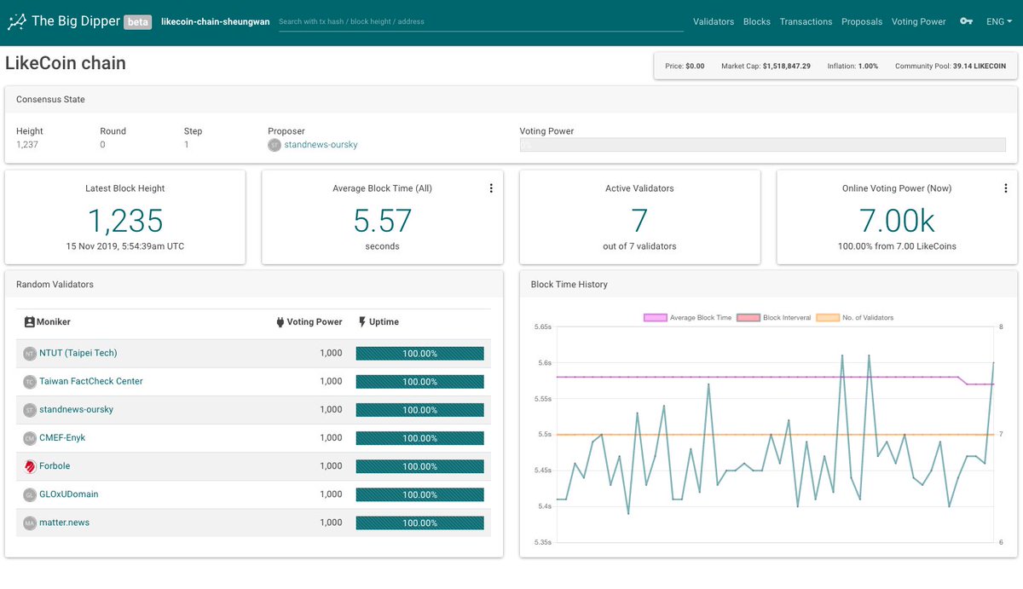Click the matter.news validator avatar
1023x589 pixels.
pos(30,523)
